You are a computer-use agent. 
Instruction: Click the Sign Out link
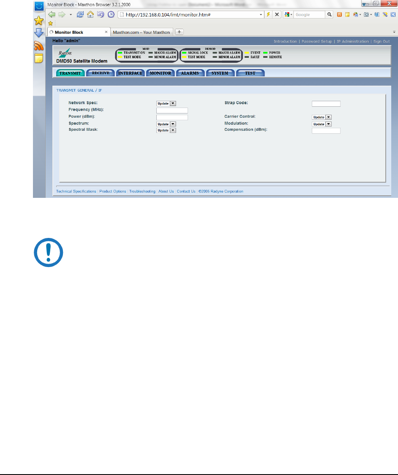[382, 41]
